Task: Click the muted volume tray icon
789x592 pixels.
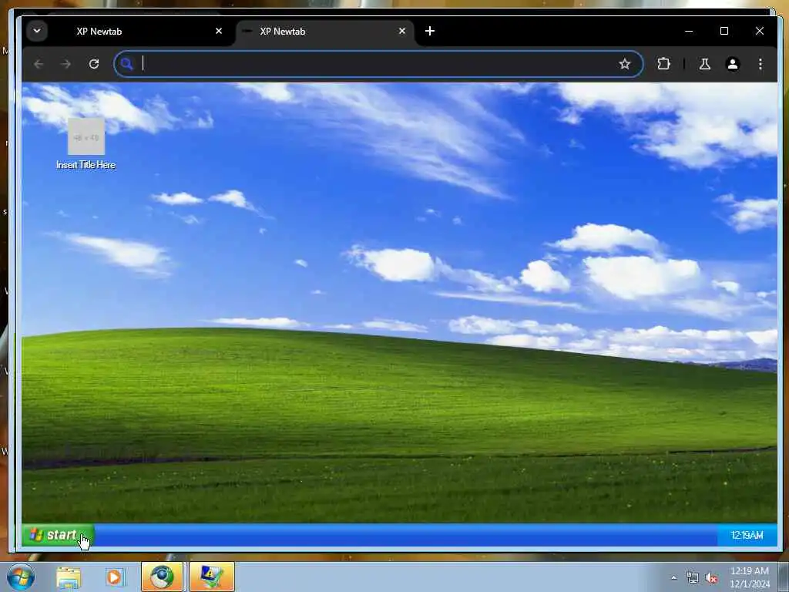Action: pyautogui.click(x=711, y=578)
